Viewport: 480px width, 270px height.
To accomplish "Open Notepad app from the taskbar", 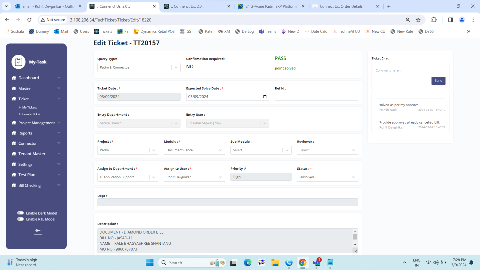I will pos(330,262).
